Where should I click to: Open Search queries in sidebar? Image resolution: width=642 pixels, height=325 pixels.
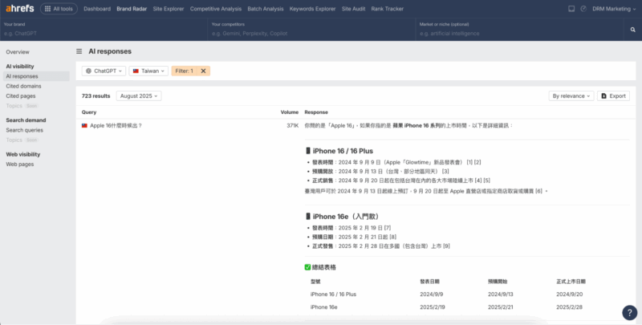point(24,130)
